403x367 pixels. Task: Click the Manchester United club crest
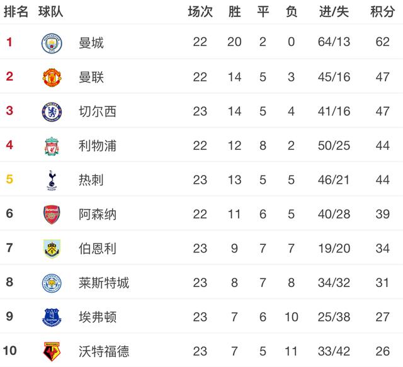(52, 77)
